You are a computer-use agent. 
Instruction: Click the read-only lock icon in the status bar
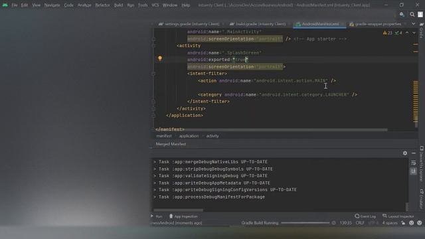coord(403,223)
